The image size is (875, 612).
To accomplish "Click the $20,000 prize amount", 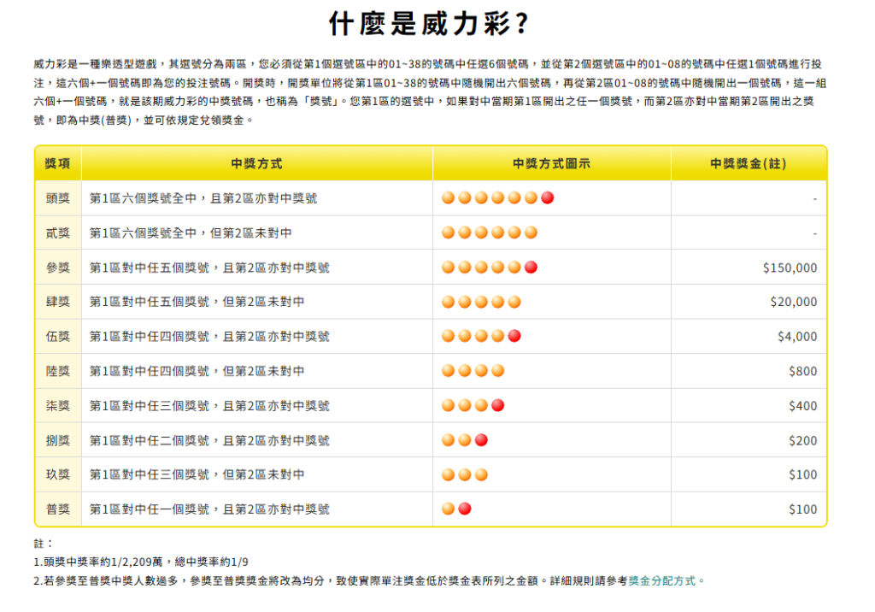I will [793, 302].
